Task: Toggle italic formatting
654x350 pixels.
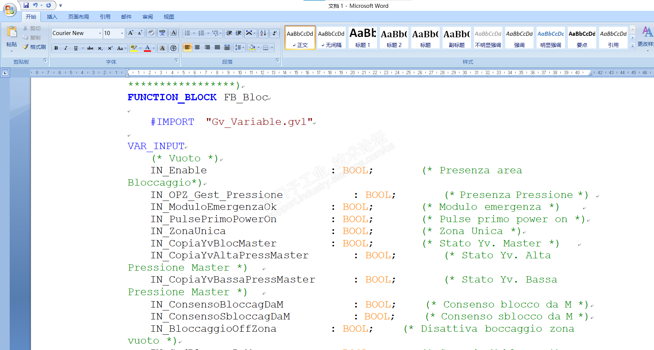Action: tap(66, 48)
